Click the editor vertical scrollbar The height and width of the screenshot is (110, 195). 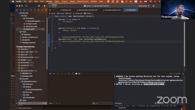[184, 44]
